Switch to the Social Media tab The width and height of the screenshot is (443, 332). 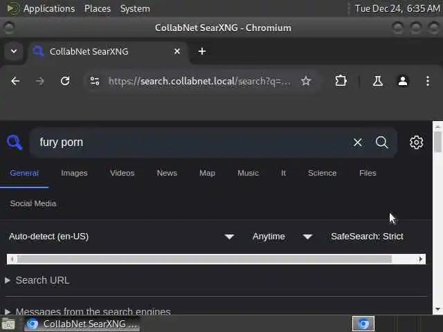coord(33,203)
